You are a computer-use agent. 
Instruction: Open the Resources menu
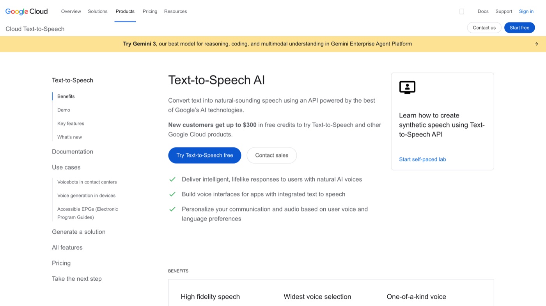pyautogui.click(x=175, y=11)
